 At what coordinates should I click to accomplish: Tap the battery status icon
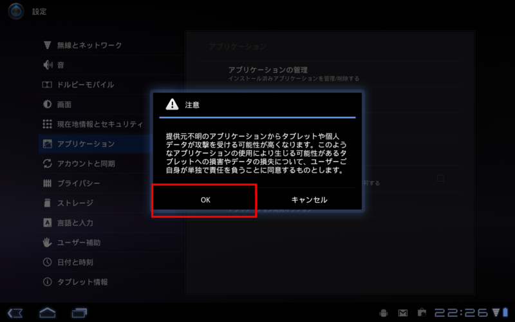[x=505, y=312]
